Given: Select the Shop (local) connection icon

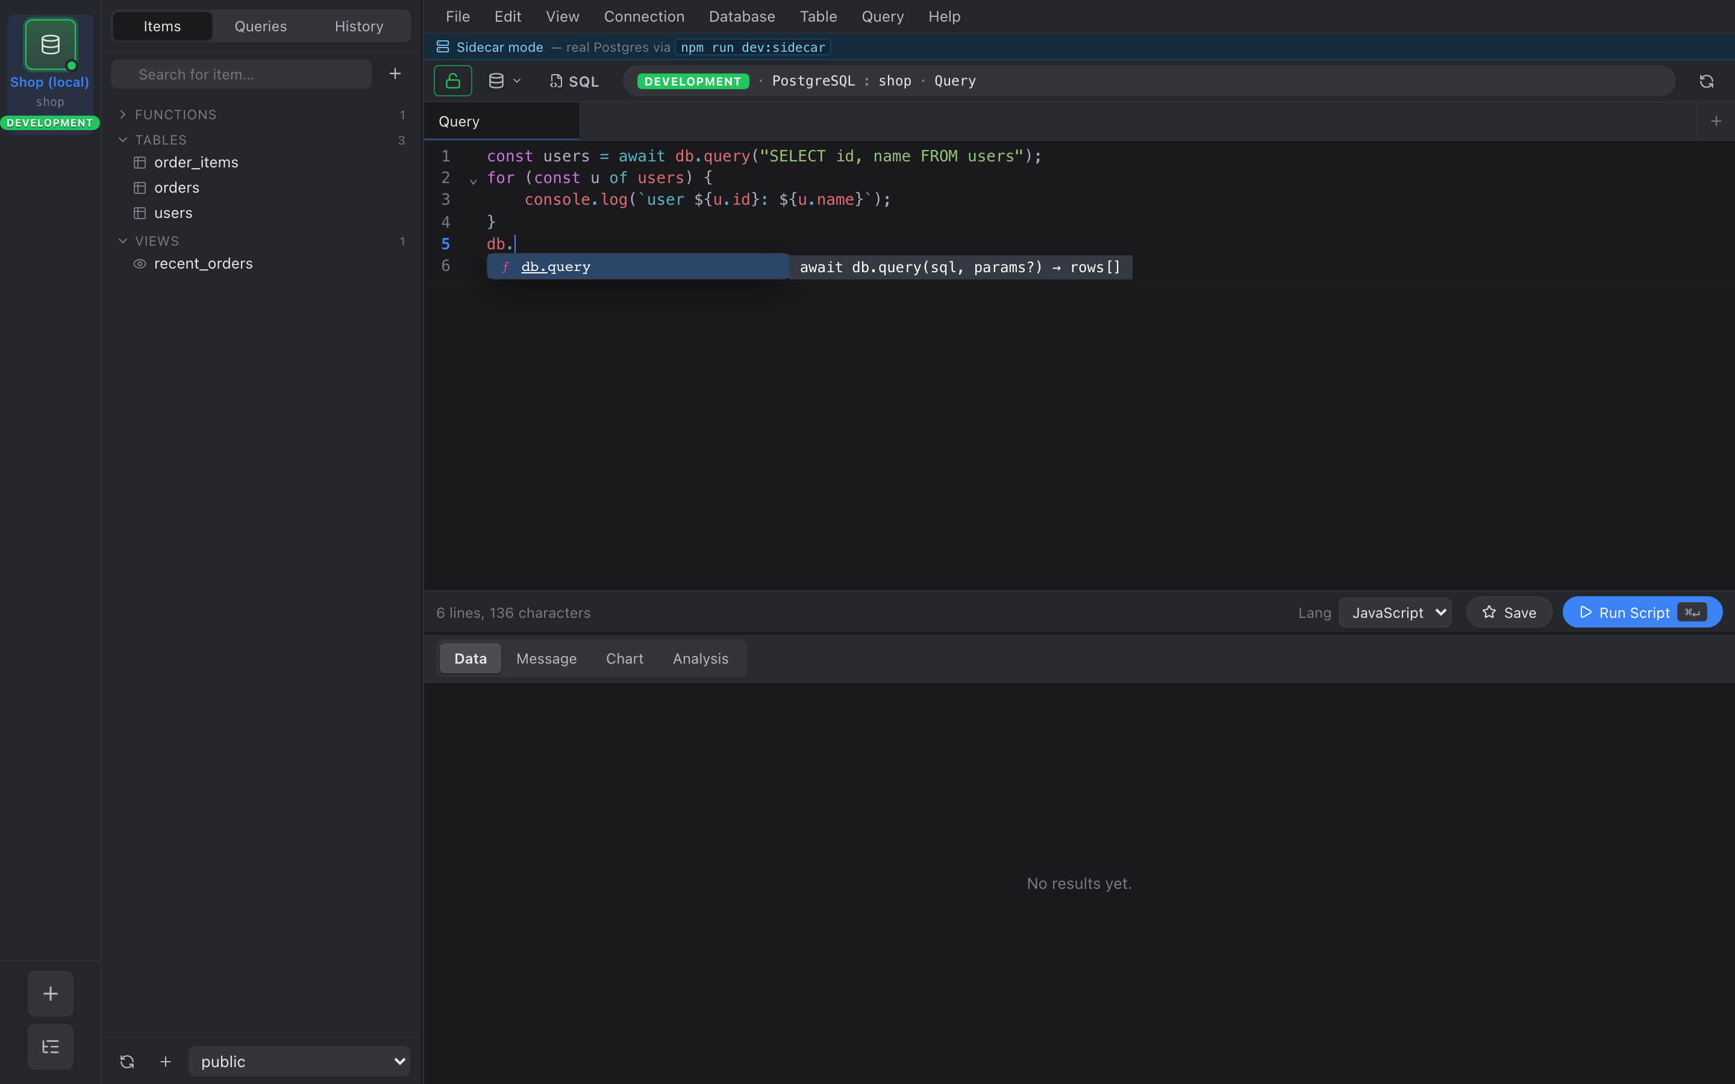Looking at the screenshot, I should click(x=50, y=45).
